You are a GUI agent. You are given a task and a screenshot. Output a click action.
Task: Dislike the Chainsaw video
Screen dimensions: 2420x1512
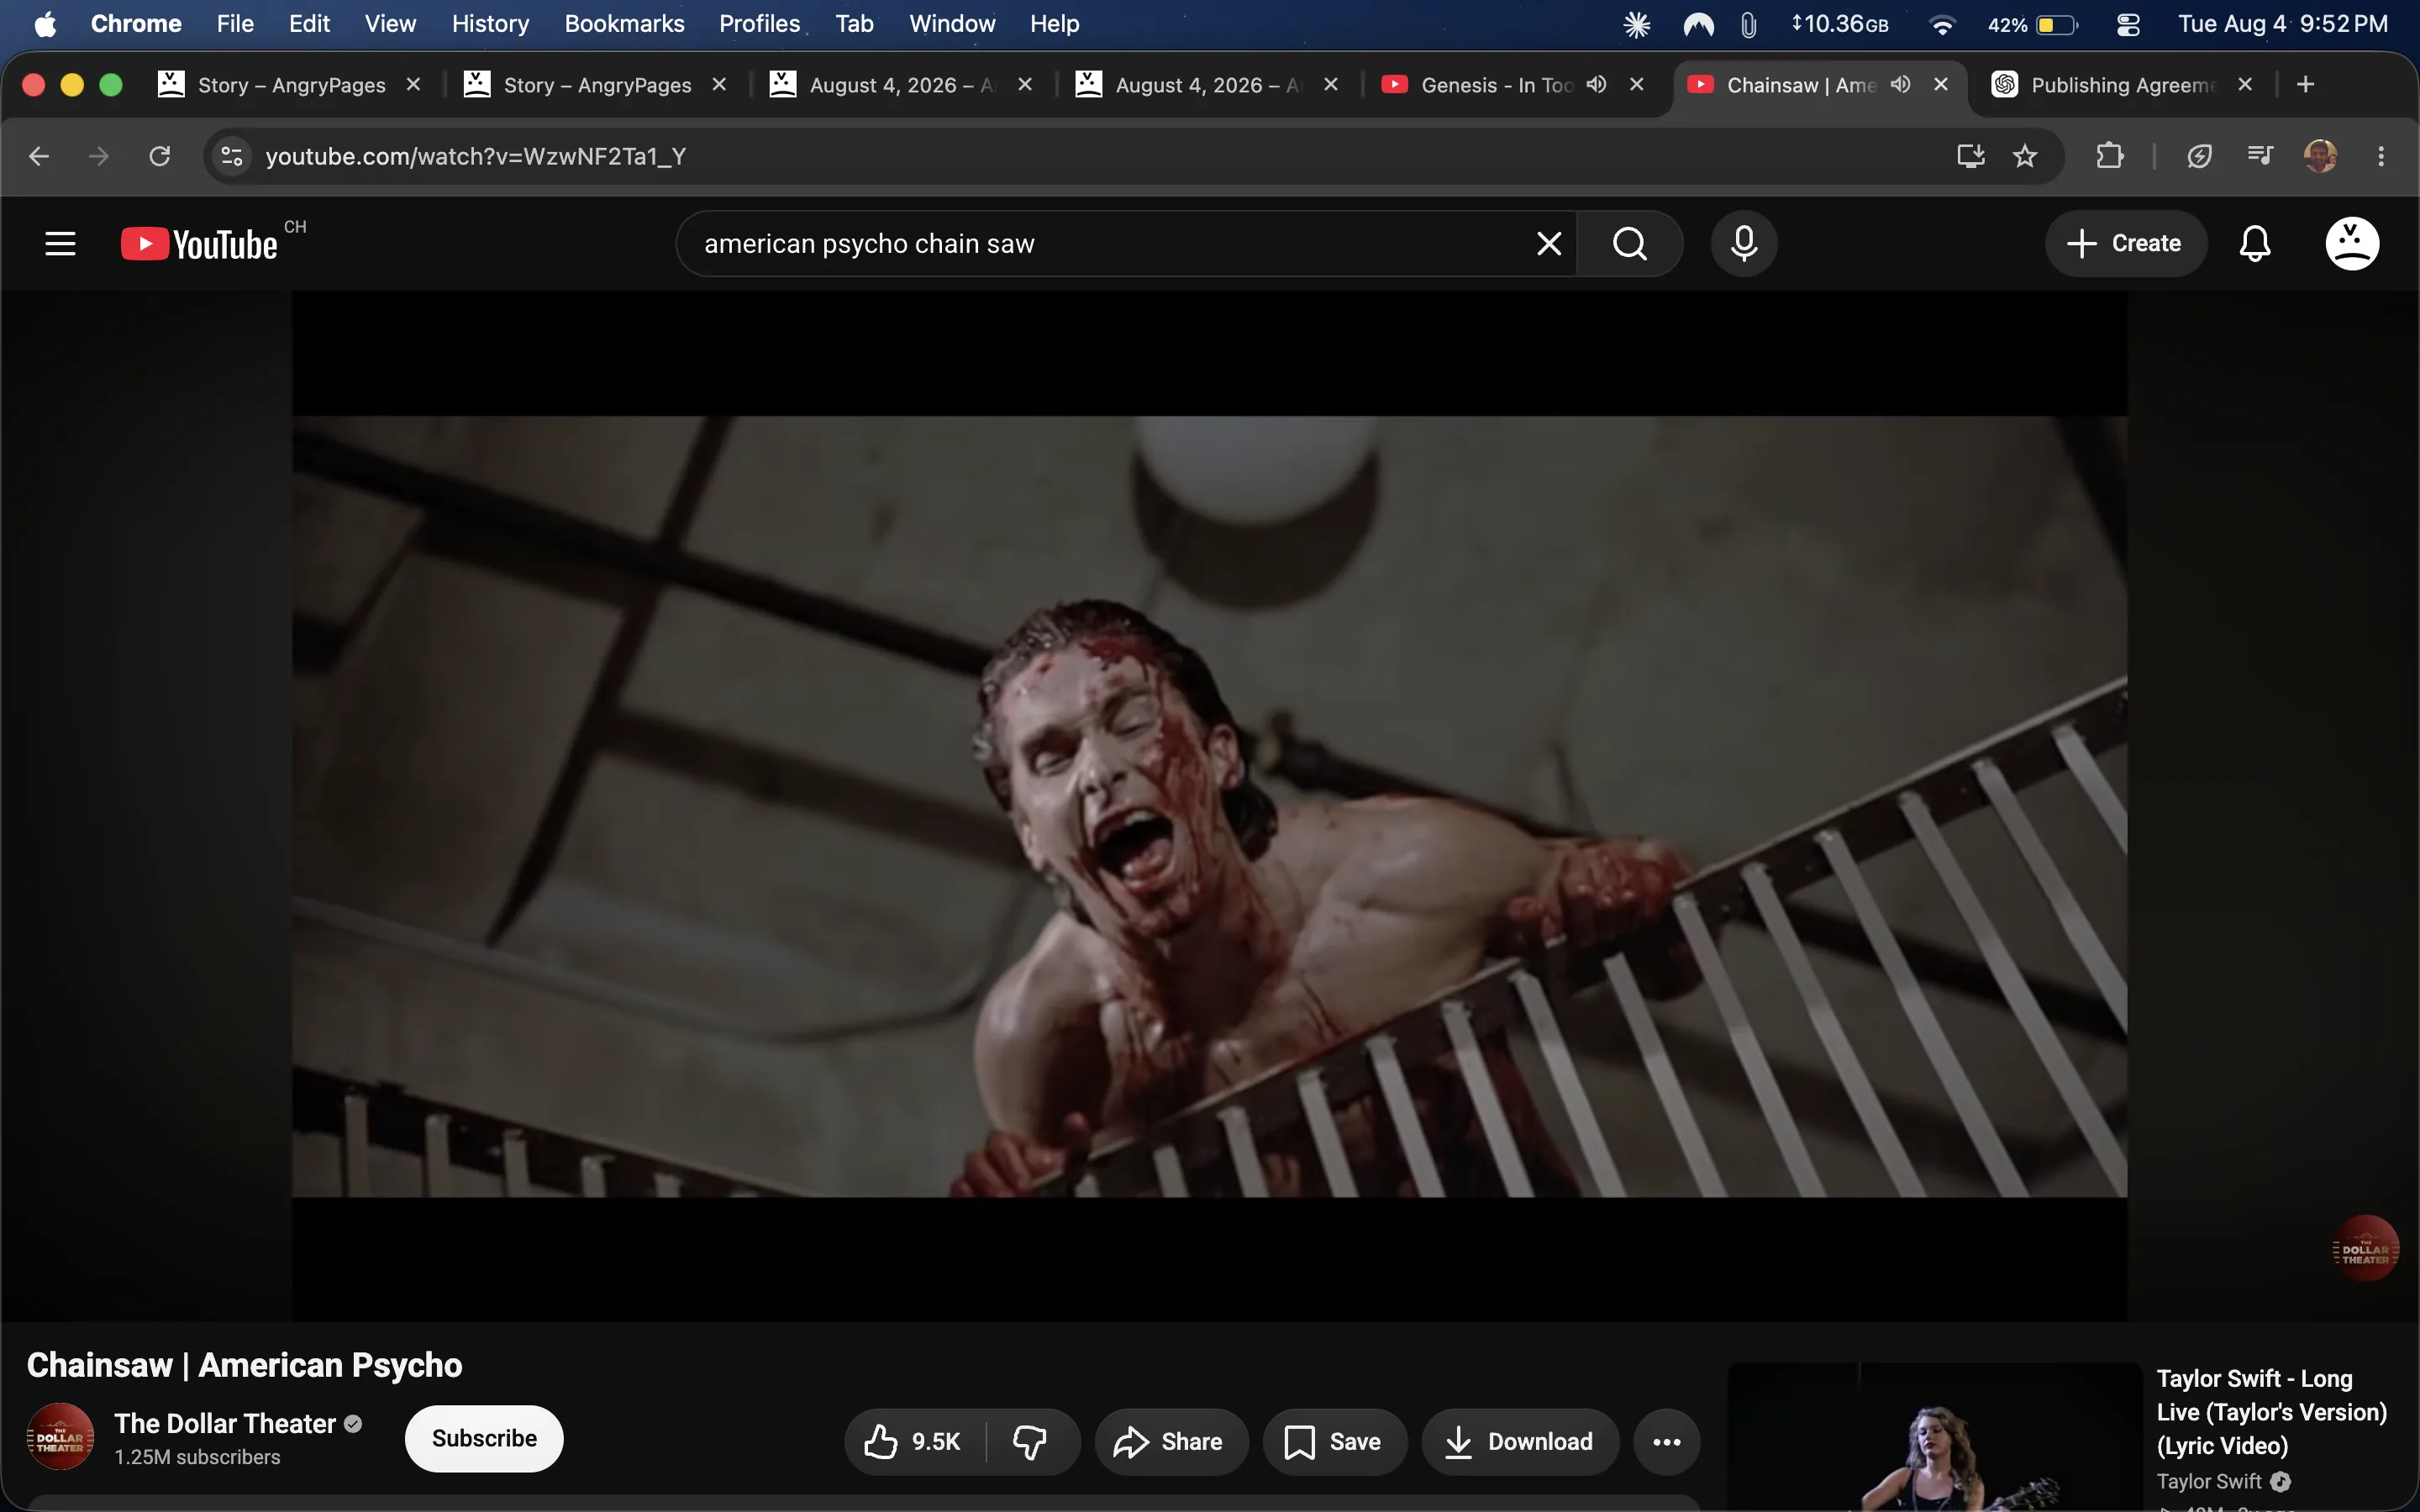pos(1030,1441)
